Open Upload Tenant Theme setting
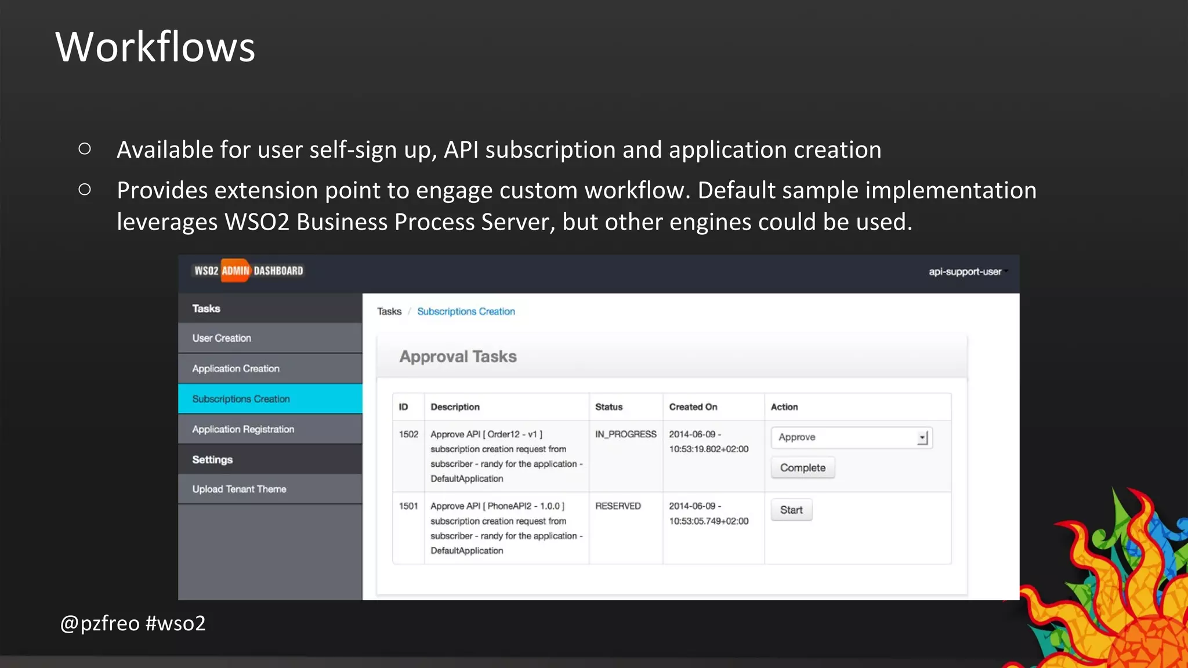1188x668 pixels. [270, 489]
